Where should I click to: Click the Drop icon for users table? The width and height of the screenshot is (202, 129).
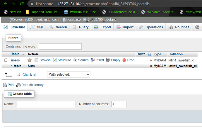[124, 60]
